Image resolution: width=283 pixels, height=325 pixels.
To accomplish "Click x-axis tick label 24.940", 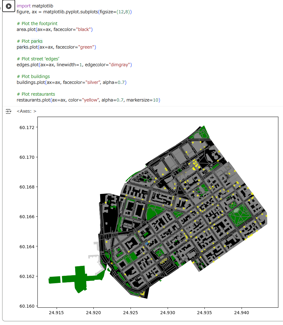I will click(x=242, y=313).
